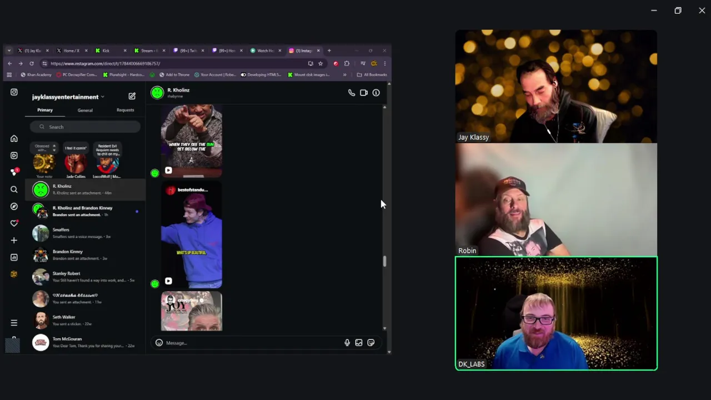
Task: Play the bestofstandup shared reel
Action: 192,236
